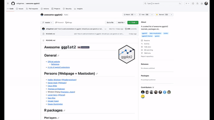Open the command palette icon

(180, 3)
